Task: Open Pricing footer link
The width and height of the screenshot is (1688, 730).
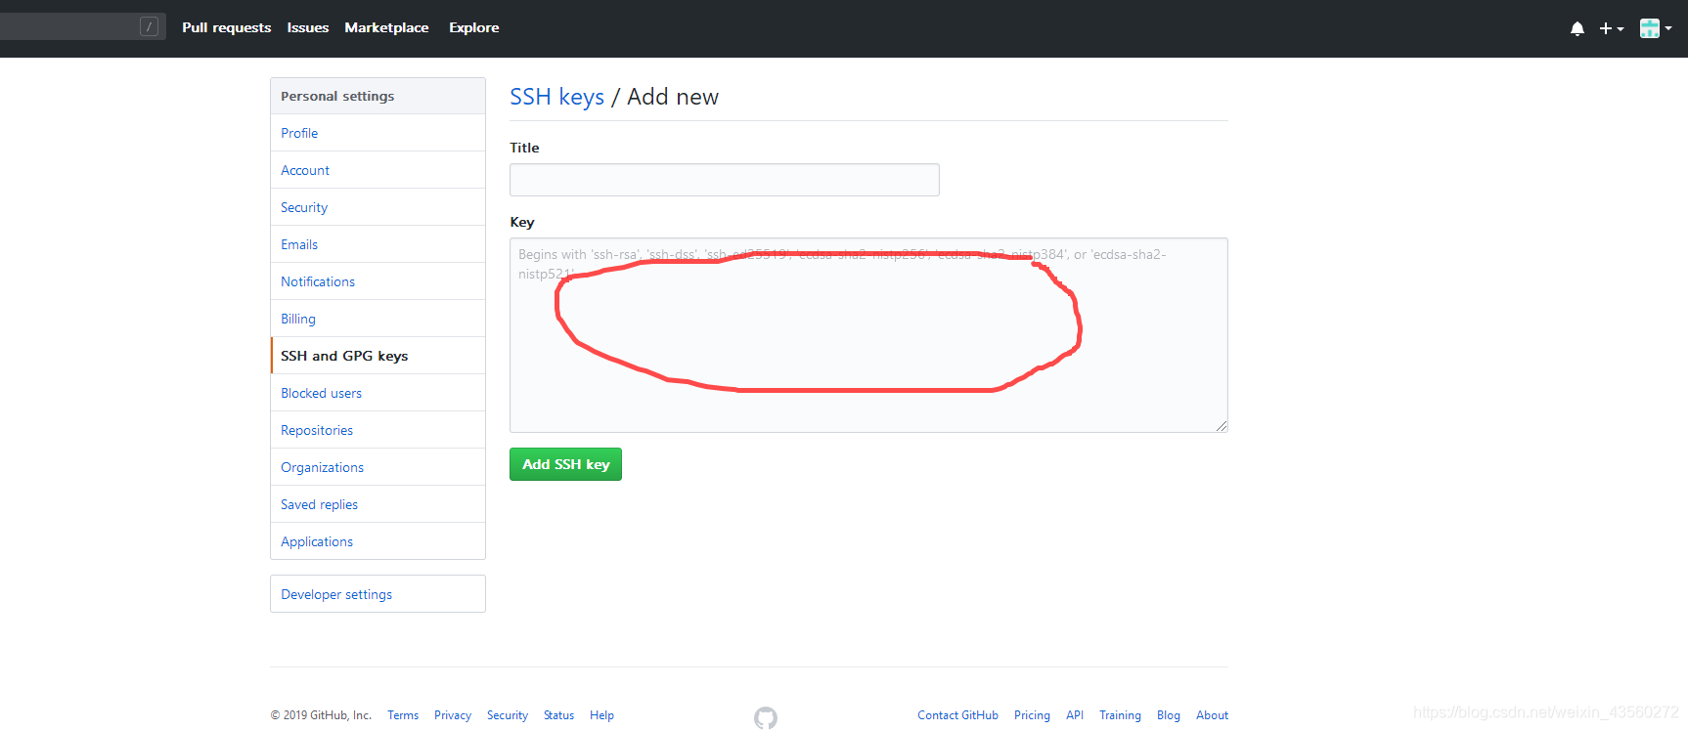Action: click(x=1032, y=715)
